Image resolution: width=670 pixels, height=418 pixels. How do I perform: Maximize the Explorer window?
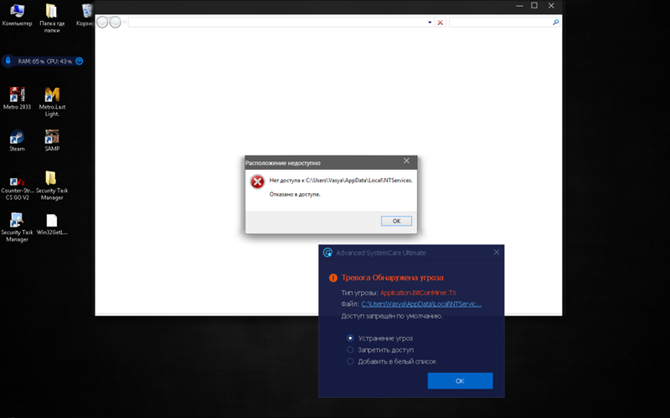click(534, 6)
